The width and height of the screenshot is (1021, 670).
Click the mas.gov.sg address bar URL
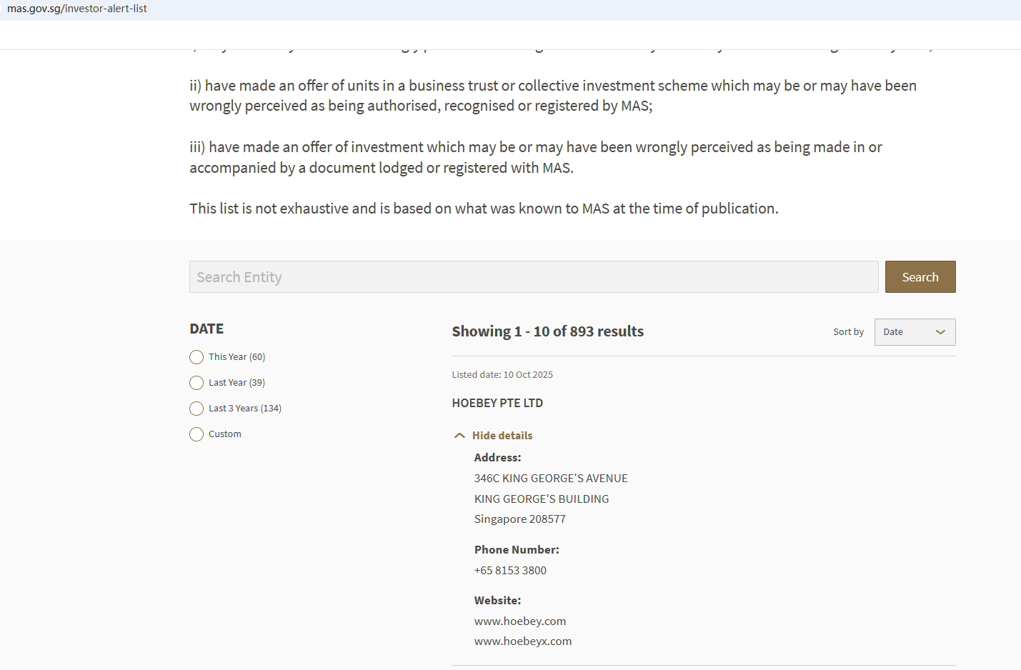tap(77, 9)
